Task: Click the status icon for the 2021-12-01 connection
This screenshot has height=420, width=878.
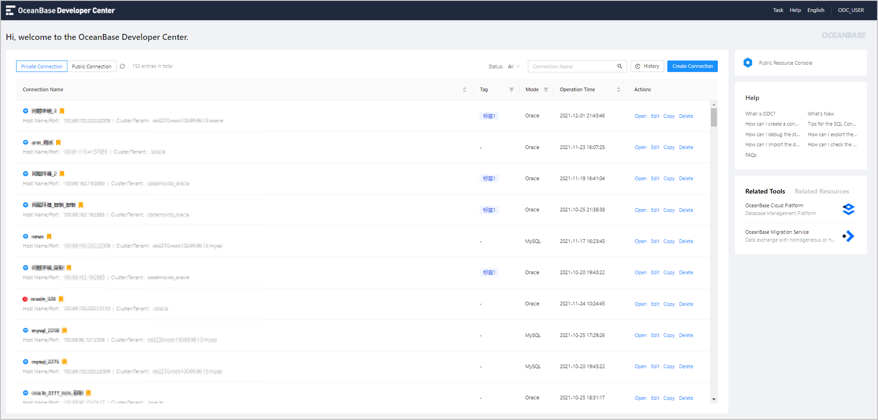Action: [x=26, y=111]
